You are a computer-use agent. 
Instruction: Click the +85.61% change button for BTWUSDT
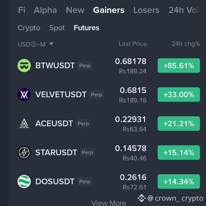179,66
